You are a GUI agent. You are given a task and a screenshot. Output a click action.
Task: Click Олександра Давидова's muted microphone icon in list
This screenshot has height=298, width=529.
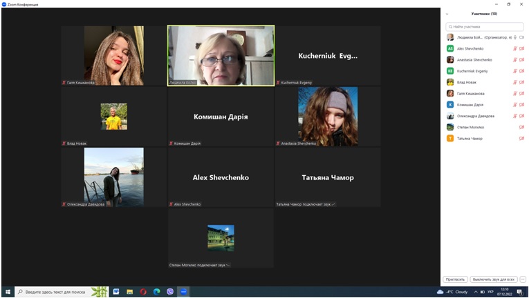pos(515,116)
